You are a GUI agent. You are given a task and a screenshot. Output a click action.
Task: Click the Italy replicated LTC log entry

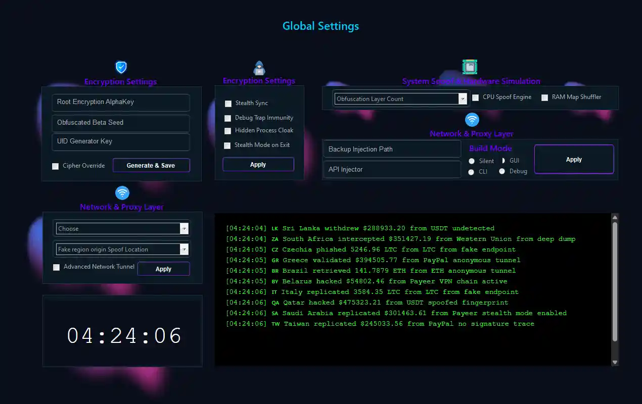(x=372, y=292)
